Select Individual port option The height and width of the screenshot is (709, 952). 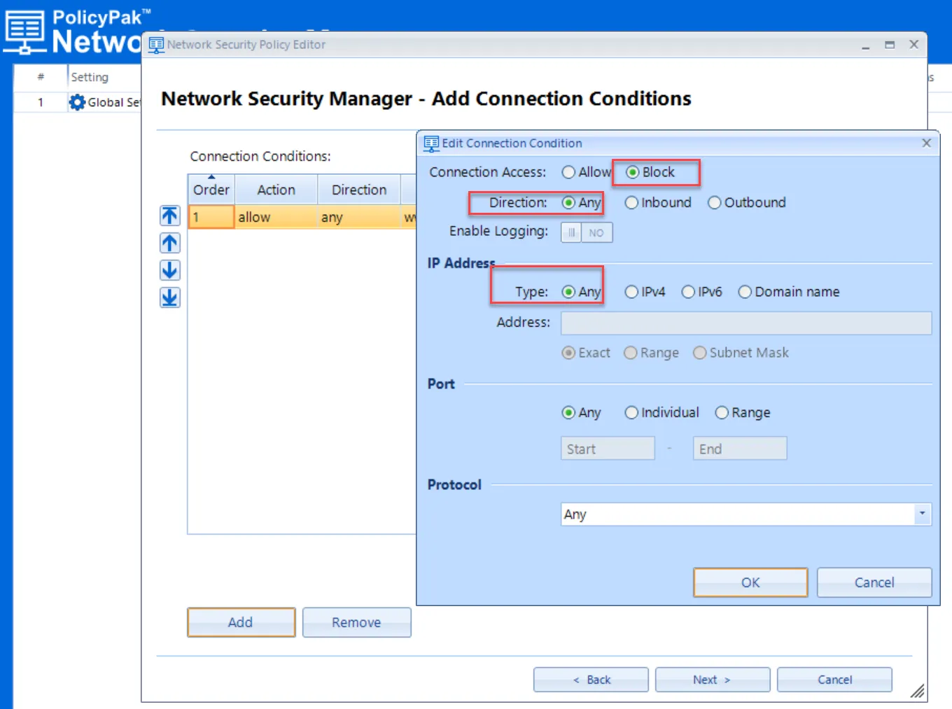click(x=661, y=413)
